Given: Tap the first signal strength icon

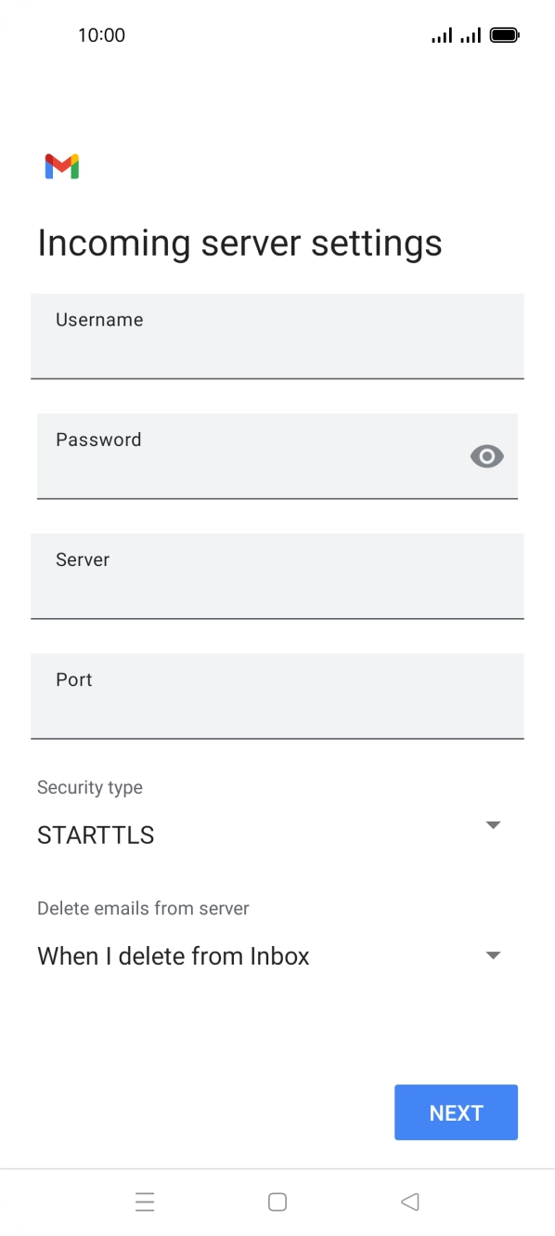Looking at the screenshot, I should 441,34.
